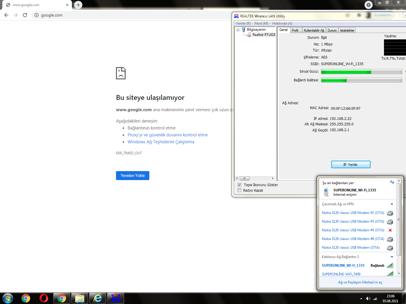Launch Opera from the taskbar
Screen dimensions: 406x304
click(x=44, y=298)
